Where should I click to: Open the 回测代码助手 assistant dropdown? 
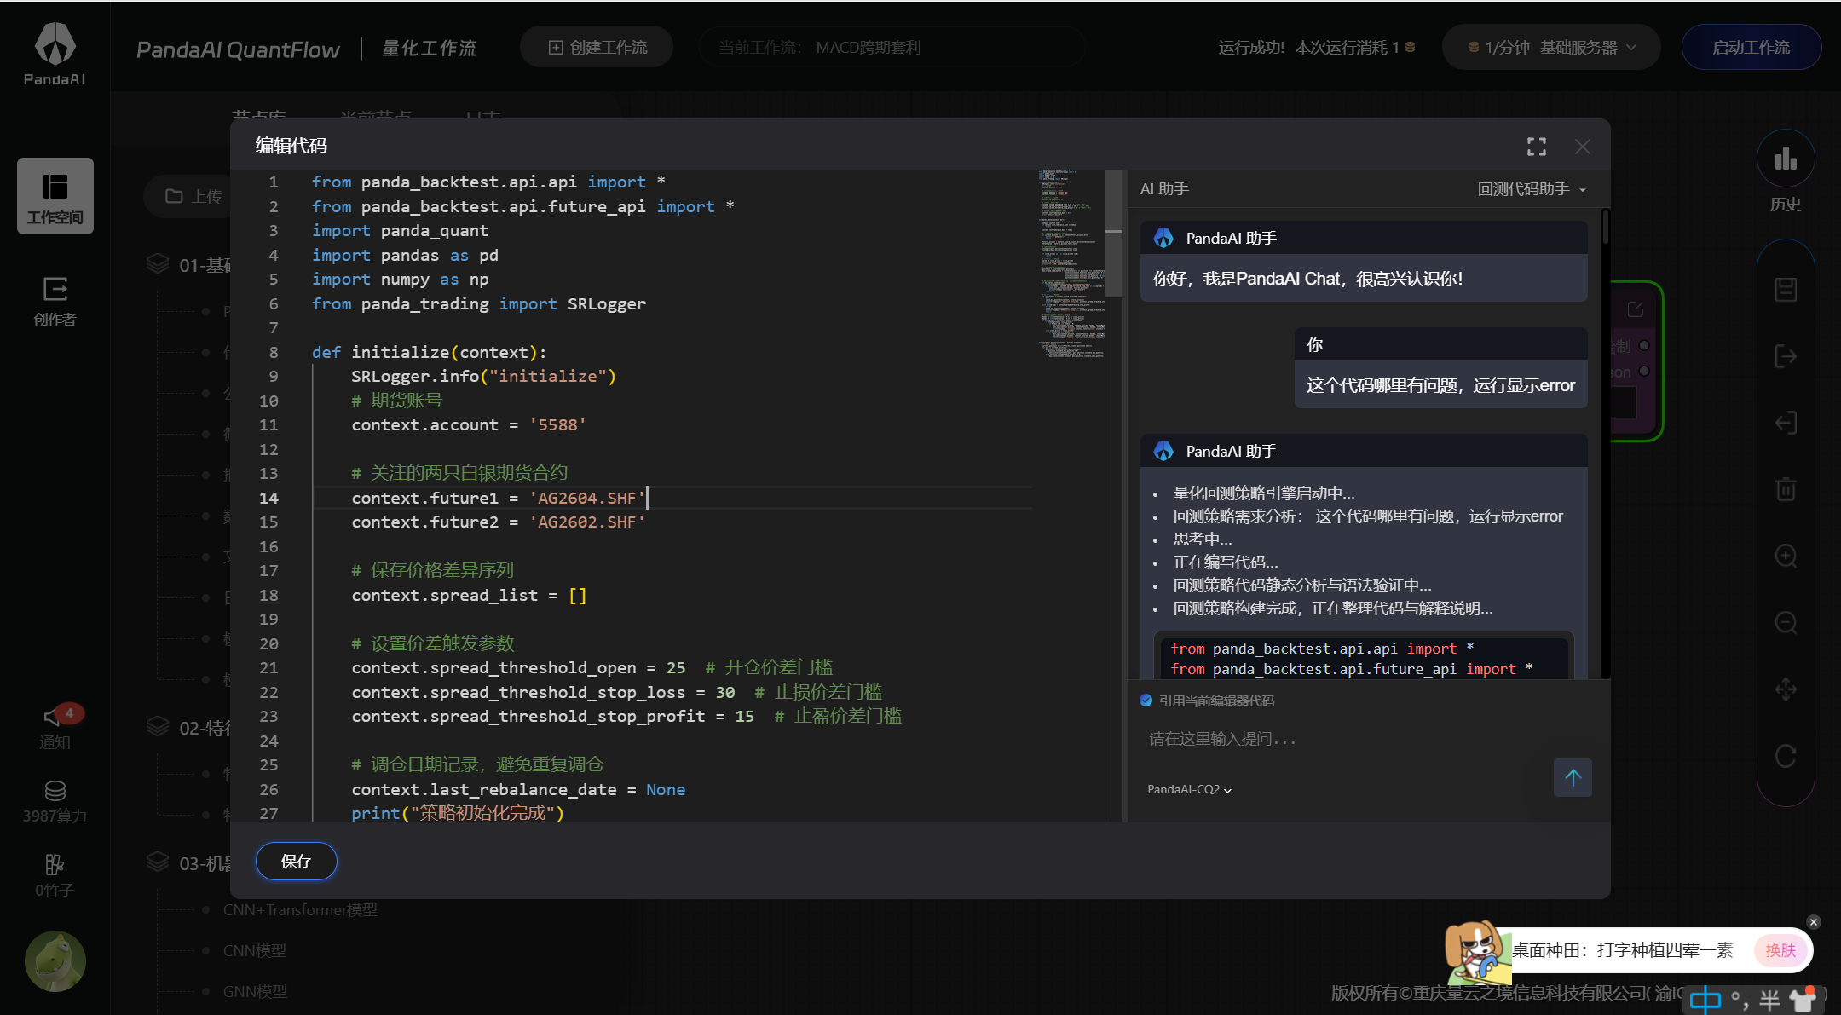tap(1532, 189)
